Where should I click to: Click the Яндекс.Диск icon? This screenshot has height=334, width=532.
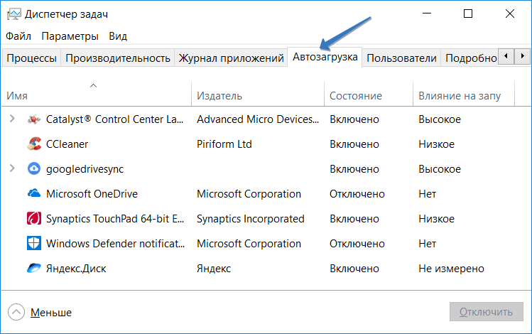click(34, 269)
